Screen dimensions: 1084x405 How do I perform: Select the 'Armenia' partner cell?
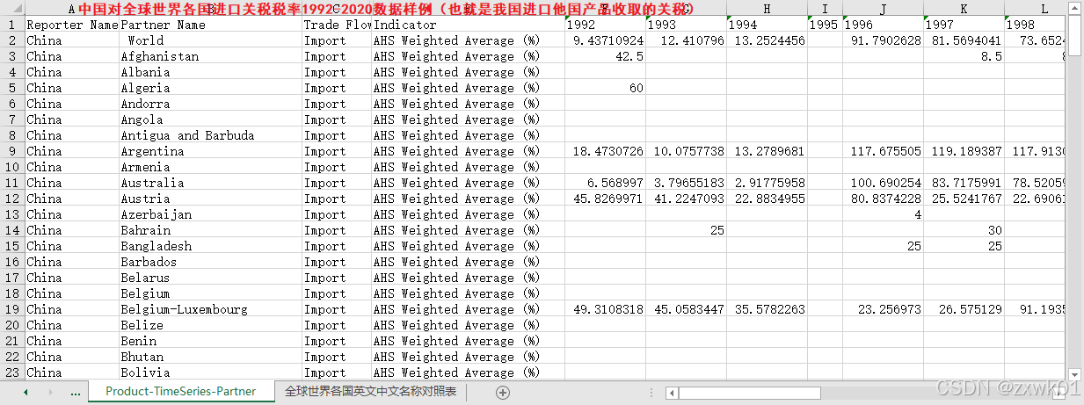coord(210,167)
